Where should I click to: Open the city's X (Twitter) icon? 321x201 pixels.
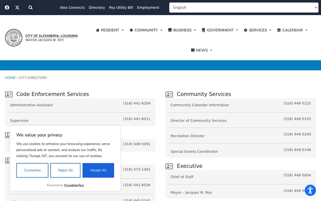click(x=17, y=8)
